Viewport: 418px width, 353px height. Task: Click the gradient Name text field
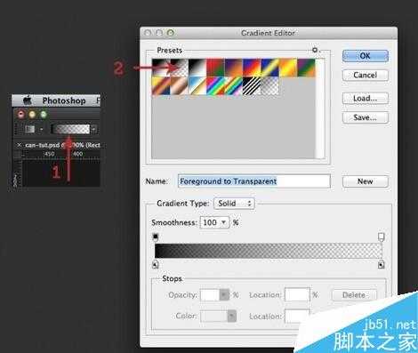(254, 181)
